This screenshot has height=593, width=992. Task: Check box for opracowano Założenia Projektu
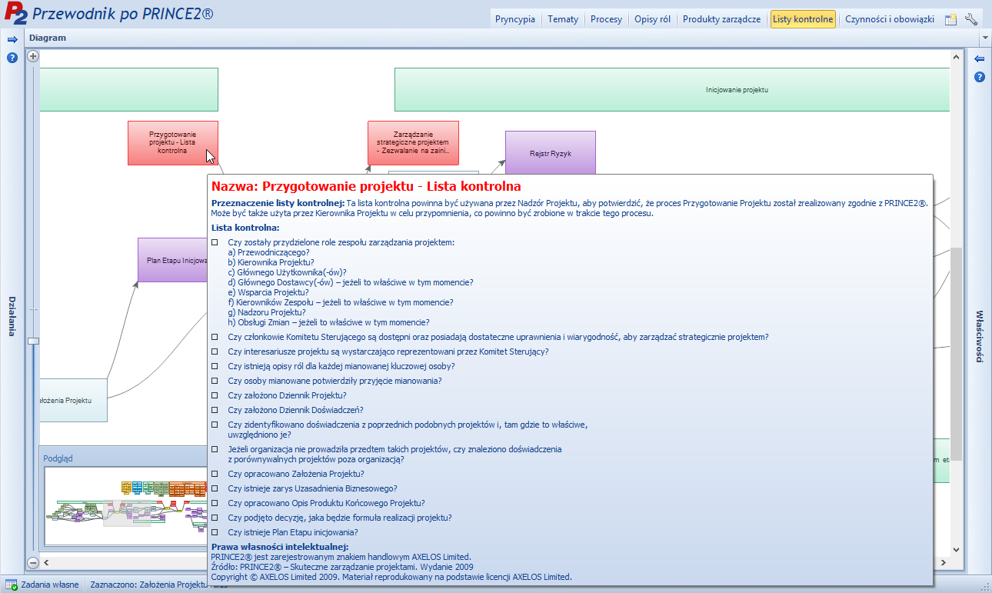pyautogui.click(x=215, y=474)
